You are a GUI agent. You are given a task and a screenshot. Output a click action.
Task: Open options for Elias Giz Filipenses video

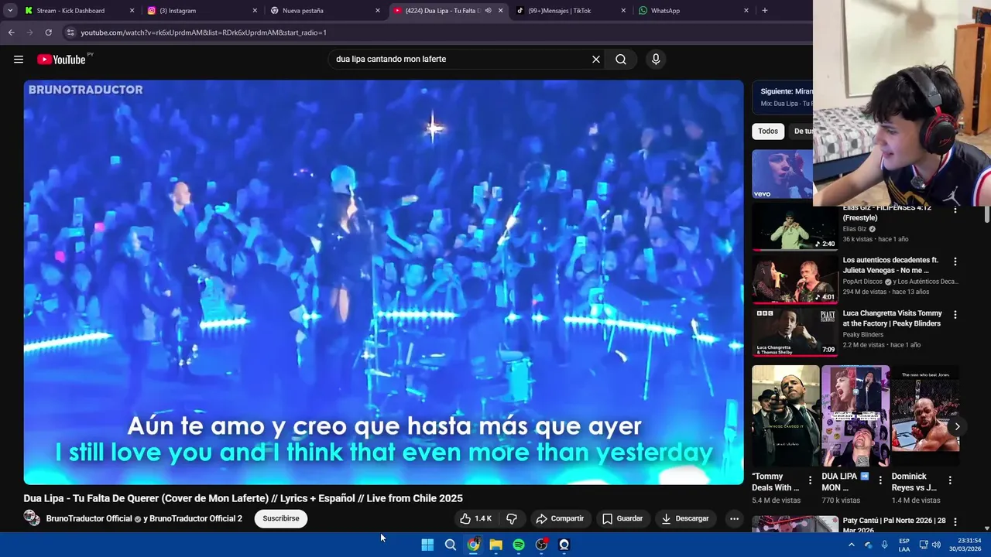point(955,209)
